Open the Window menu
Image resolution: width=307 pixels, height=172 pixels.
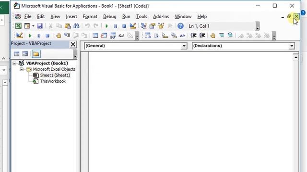tap(183, 17)
